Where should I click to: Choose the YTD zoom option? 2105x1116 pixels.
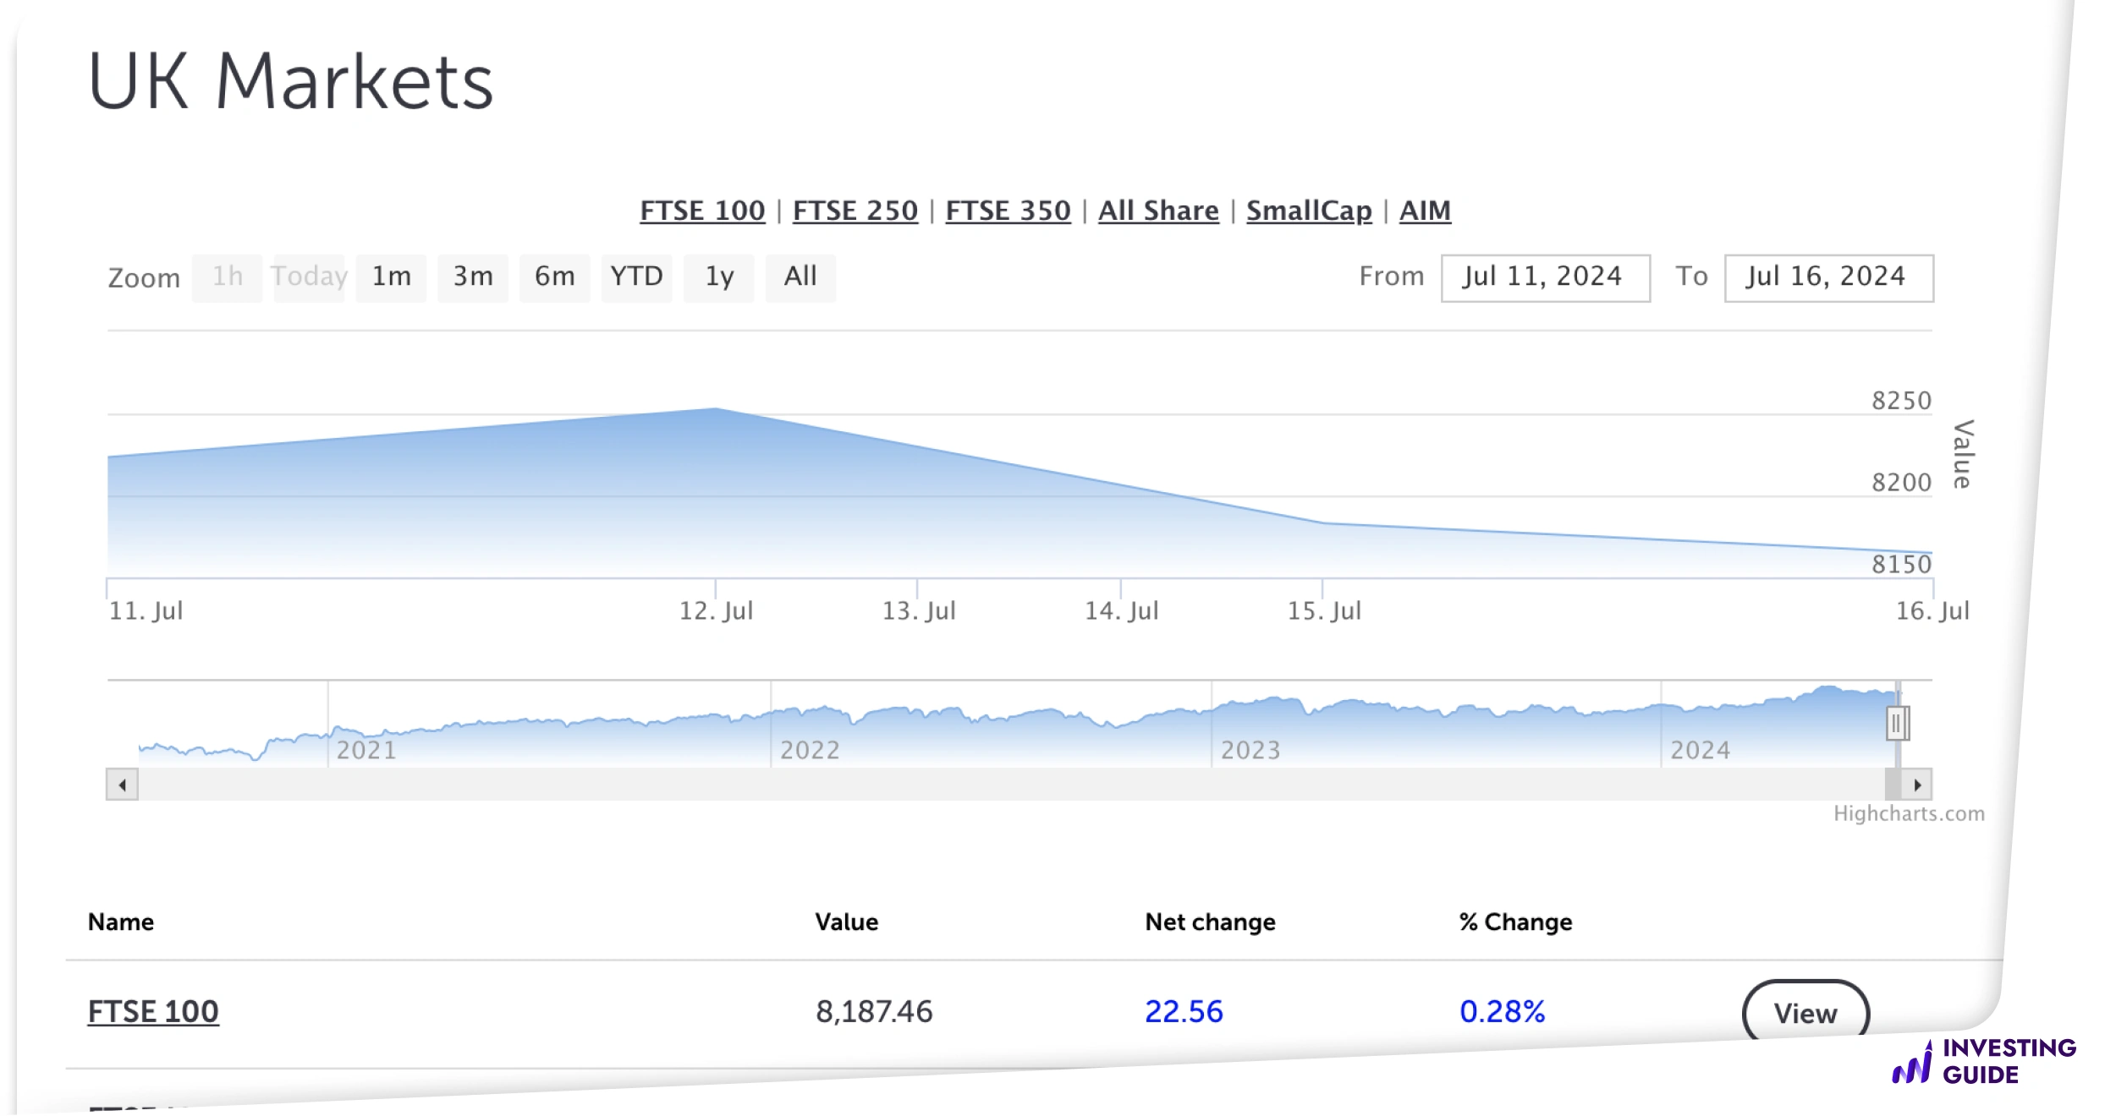[x=636, y=277]
